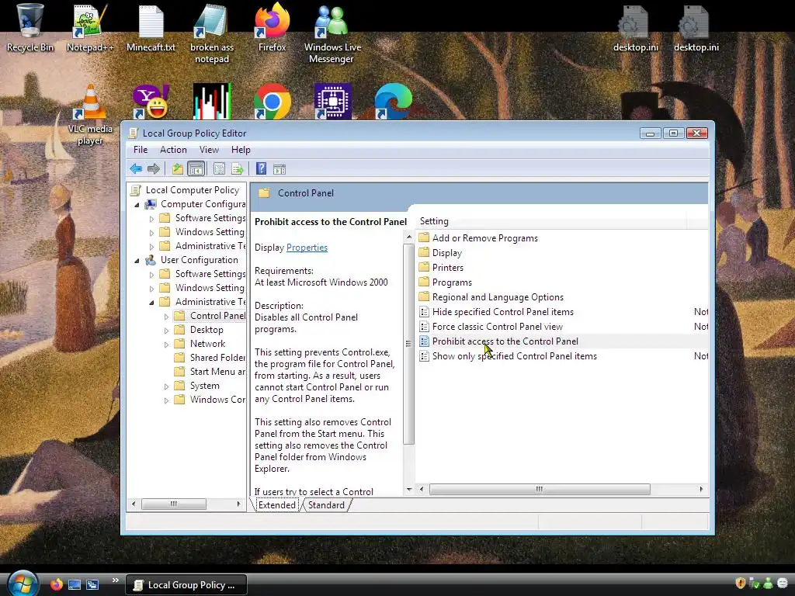
Task: Toggle the Show/Hide Console Tree icon
Action: (196, 168)
